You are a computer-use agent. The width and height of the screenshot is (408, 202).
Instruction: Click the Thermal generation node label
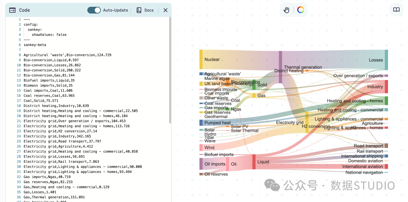[x=303, y=67]
